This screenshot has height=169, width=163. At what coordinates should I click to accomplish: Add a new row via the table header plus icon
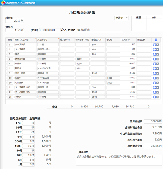coord(156,40)
